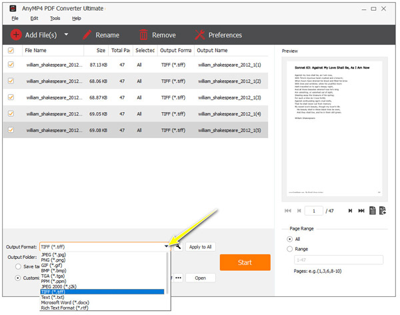Click the AnyMP4 app logo icon
The image size is (400, 315).
tap(13, 9)
